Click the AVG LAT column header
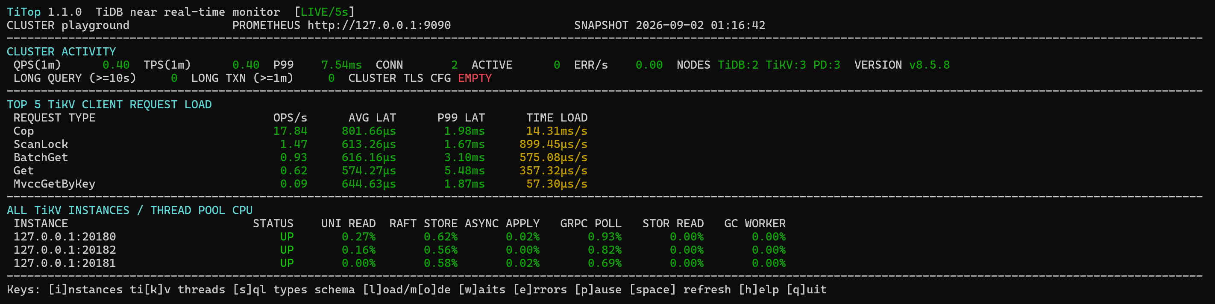Image resolution: width=1215 pixels, height=304 pixels. coord(372,117)
